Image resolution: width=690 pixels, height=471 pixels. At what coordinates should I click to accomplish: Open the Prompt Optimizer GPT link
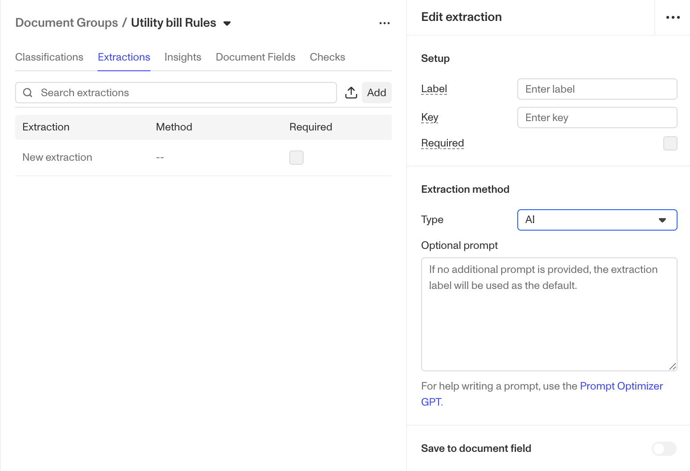tap(621, 386)
